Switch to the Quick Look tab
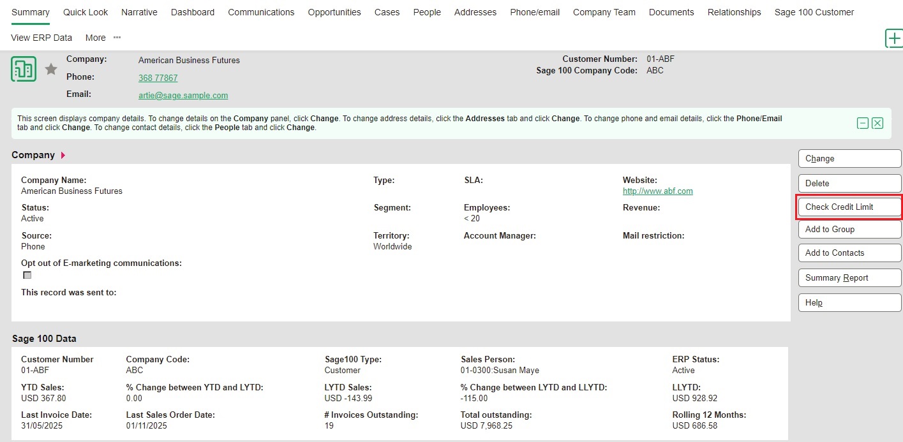Viewport: 903px width, 442px height. (86, 12)
